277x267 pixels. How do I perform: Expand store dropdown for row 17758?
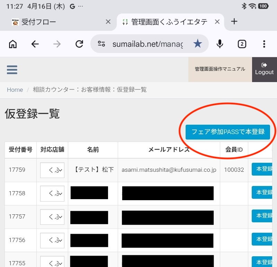52,193
